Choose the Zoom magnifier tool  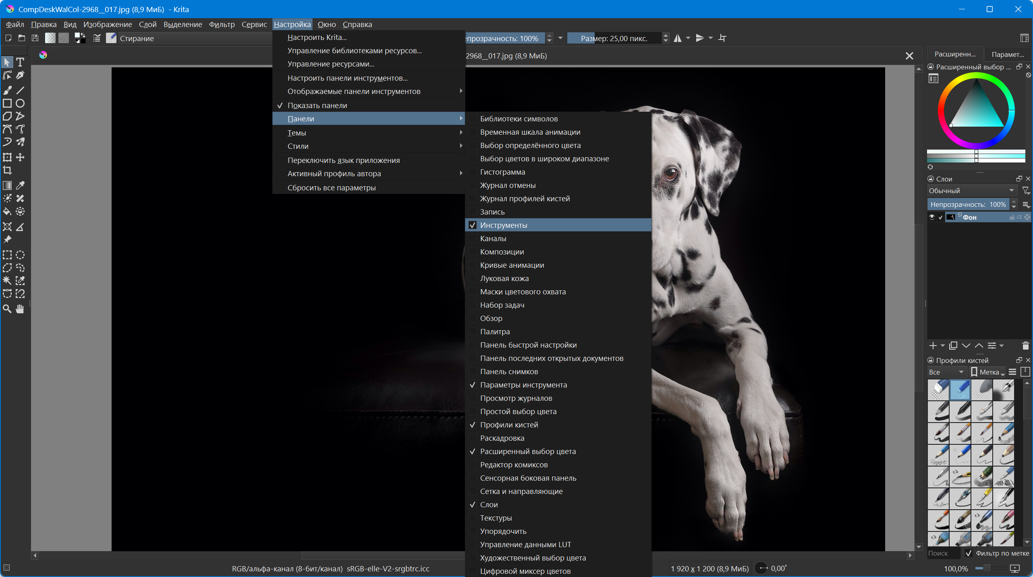click(7, 309)
